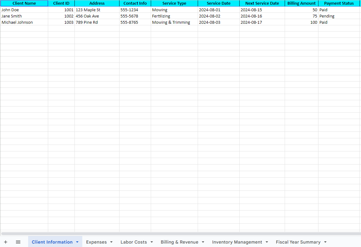This screenshot has height=247, width=361.
Task: Click the Fertilizing service type cell
Action: tap(174, 16)
